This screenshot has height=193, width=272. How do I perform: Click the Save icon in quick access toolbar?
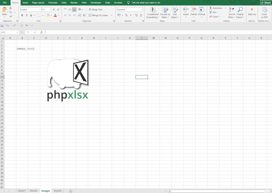click(2, 25)
